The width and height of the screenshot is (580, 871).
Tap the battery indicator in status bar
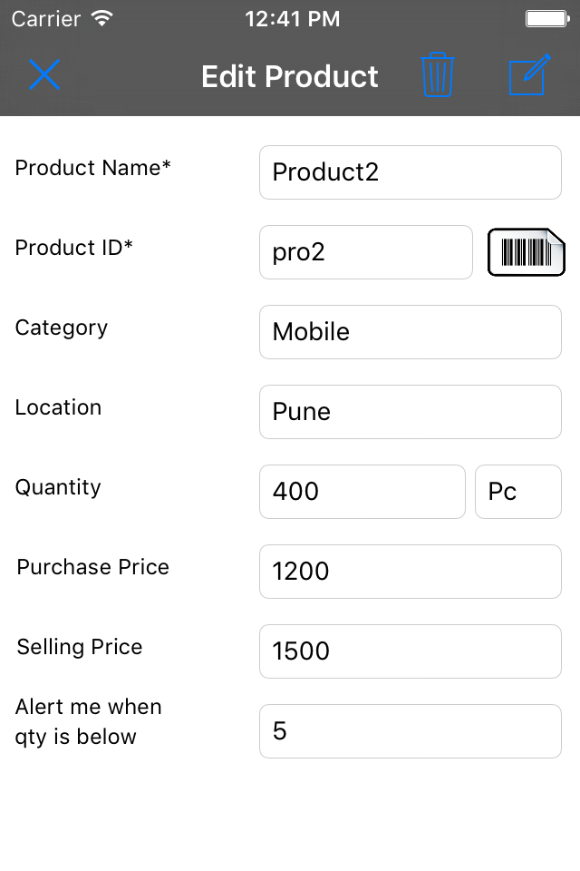click(x=548, y=17)
